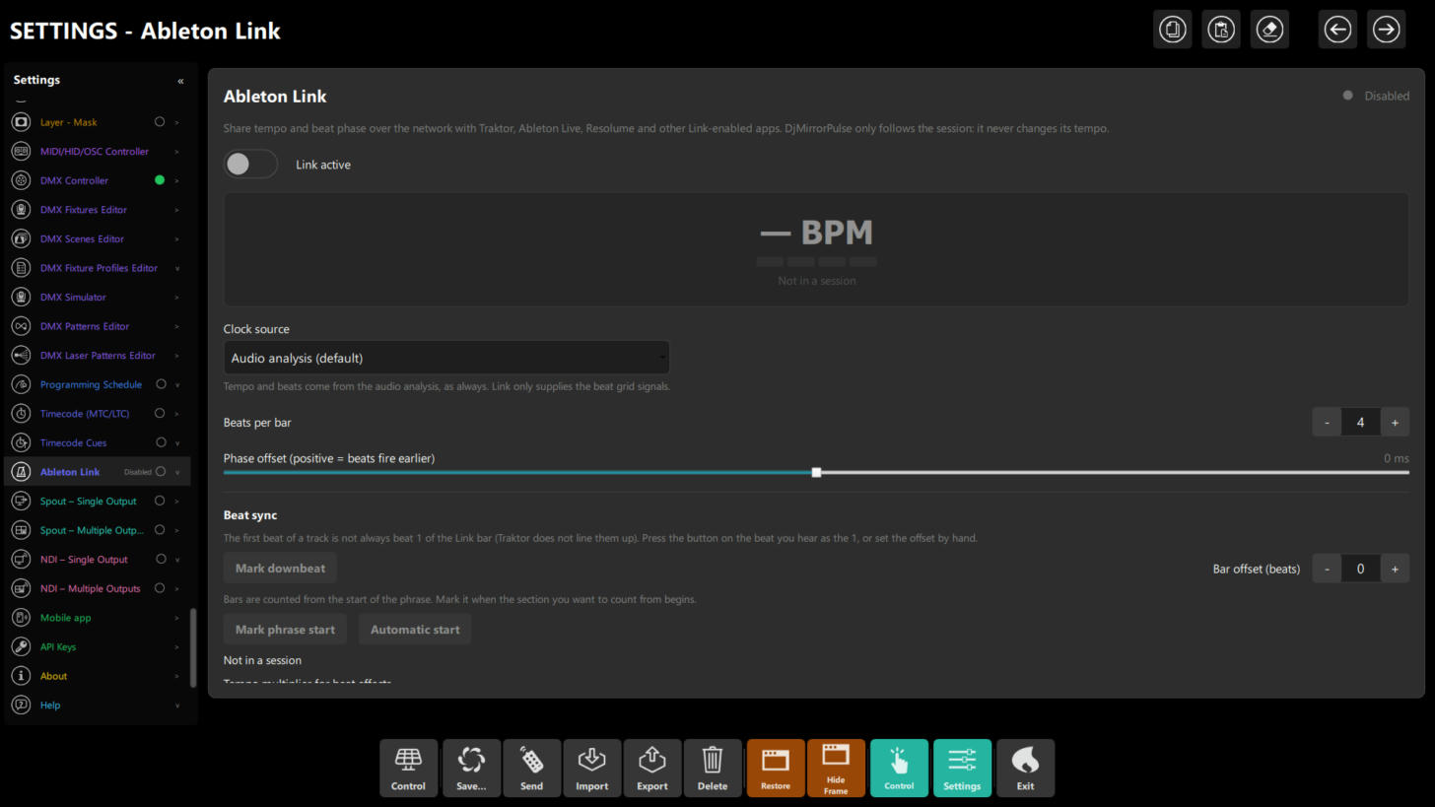
Task: Click the Delete trash icon
Action: (712, 769)
